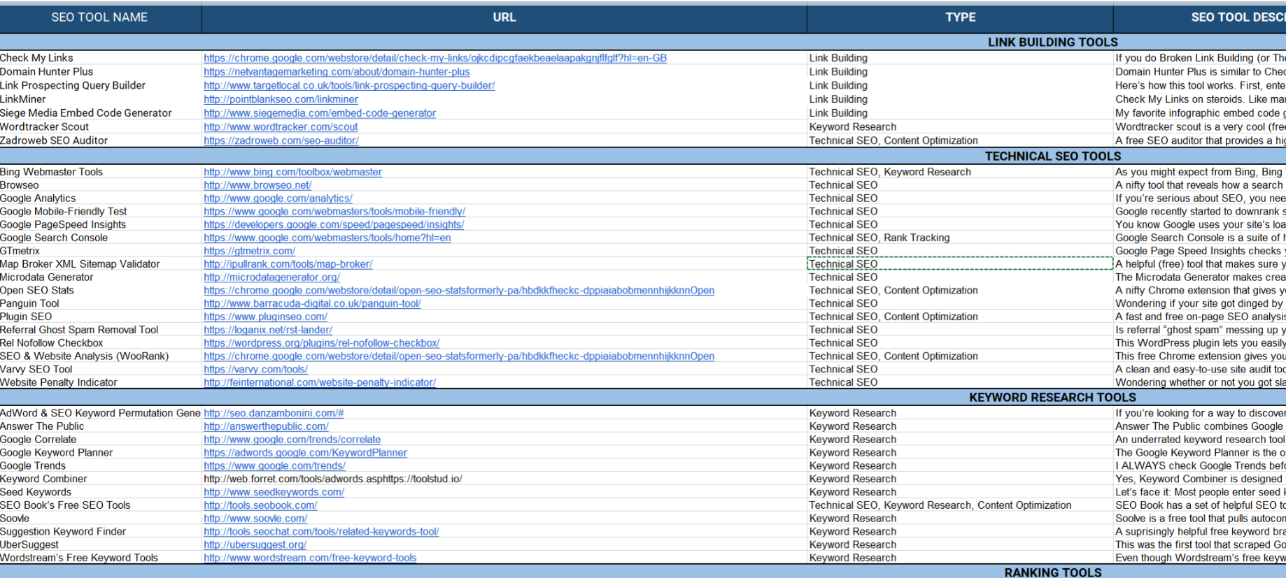Screen dimensions: 1286x578
Task: Open the Check My Links Chrome webstore URL
Action: coord(434,58)
